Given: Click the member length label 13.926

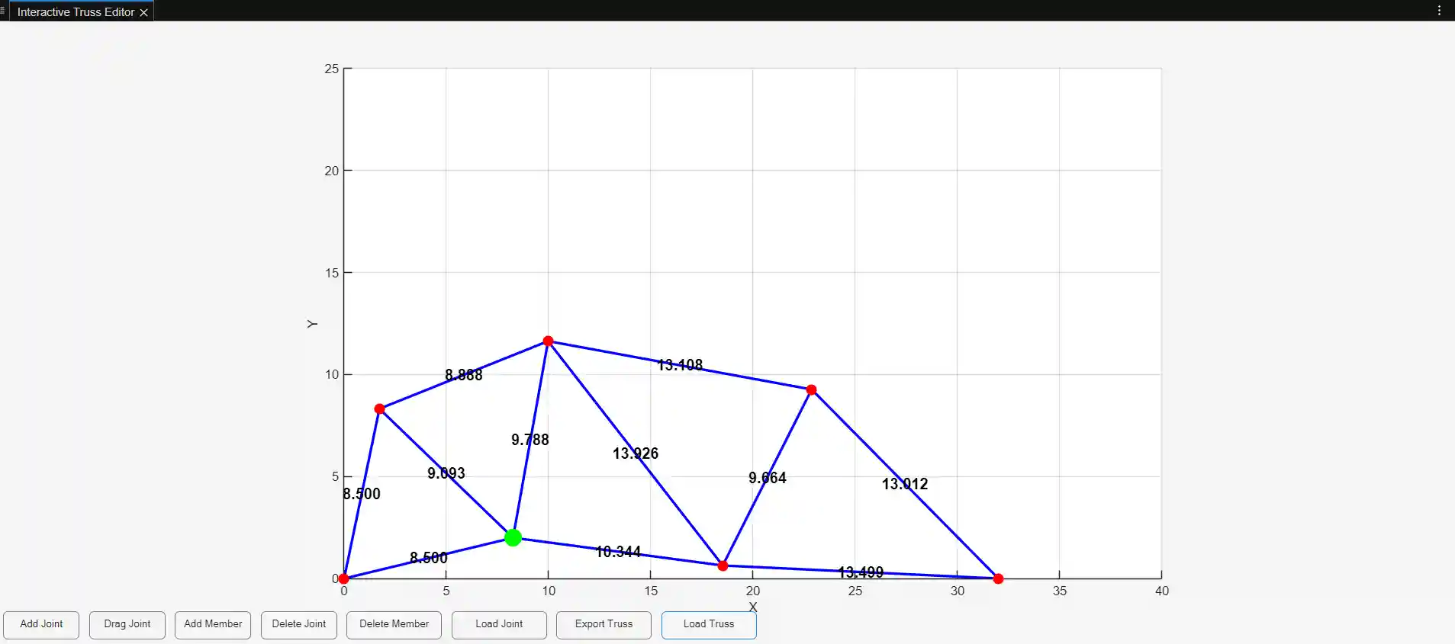Looking at the screenshot, I should tap(635, 453).
